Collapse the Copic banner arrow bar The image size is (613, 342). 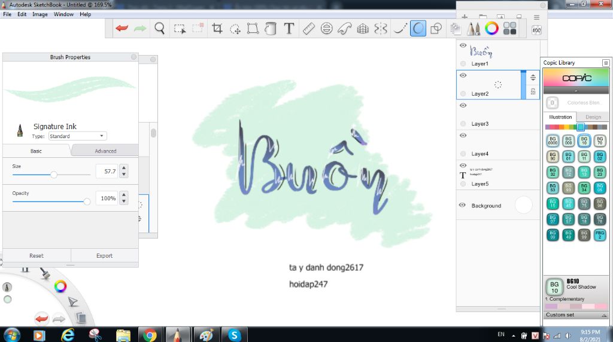click(x=576, y=90)
